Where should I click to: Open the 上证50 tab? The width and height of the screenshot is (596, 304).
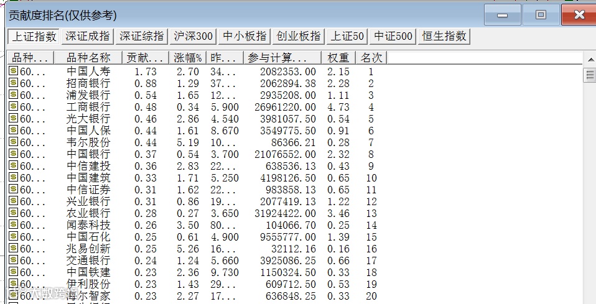(x=347, y=37)
